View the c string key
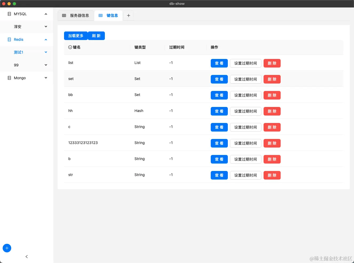The height and width of the screenshot is (263, 354). pyautogui.click(x=219, y=127)
